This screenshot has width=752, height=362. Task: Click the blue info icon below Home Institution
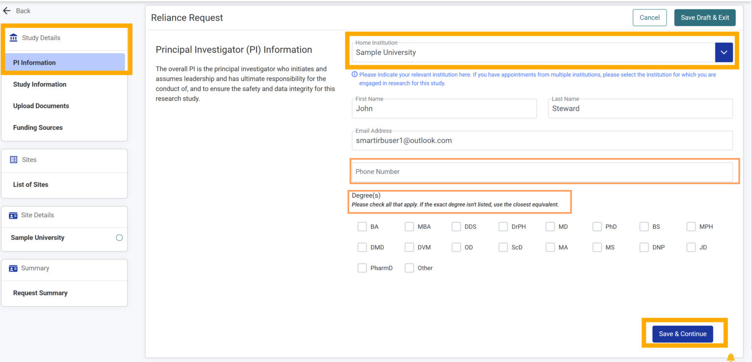(353, 74)
